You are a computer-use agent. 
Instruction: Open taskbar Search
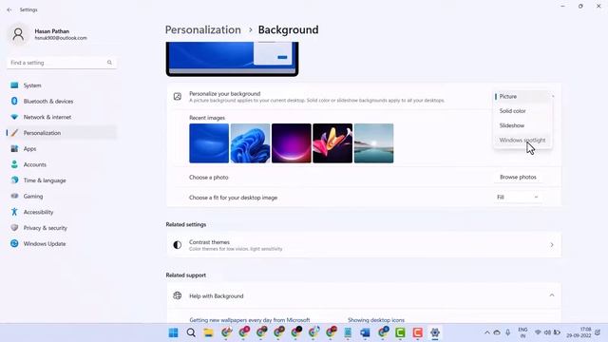point(191,332)
